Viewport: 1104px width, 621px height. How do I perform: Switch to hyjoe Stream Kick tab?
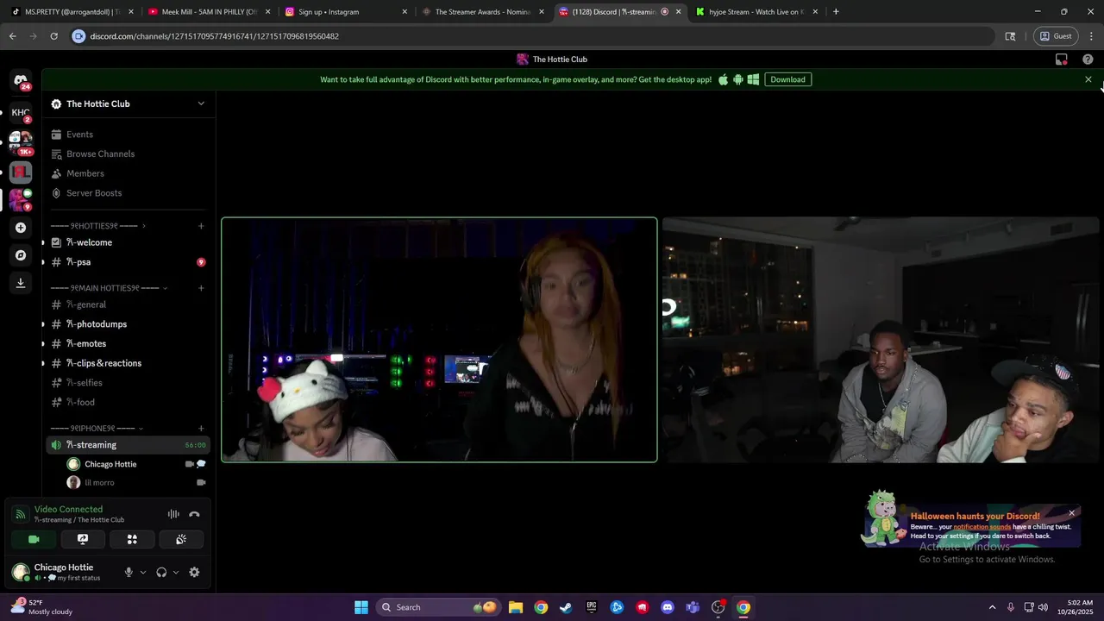tap(756, 12)
